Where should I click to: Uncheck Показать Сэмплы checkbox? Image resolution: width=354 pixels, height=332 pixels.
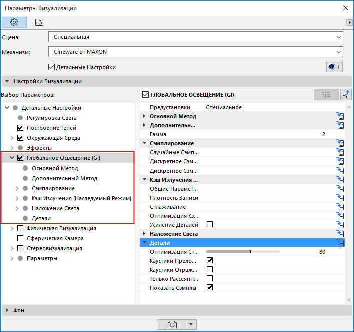point(210,287)
